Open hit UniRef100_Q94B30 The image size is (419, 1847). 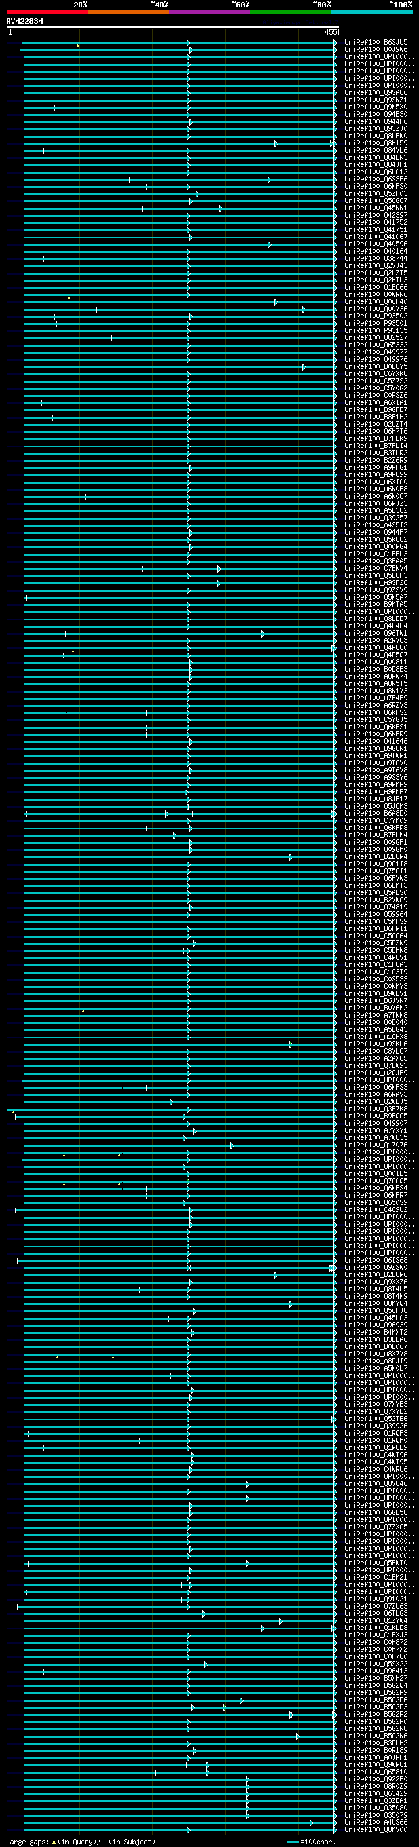coord(376,115)
